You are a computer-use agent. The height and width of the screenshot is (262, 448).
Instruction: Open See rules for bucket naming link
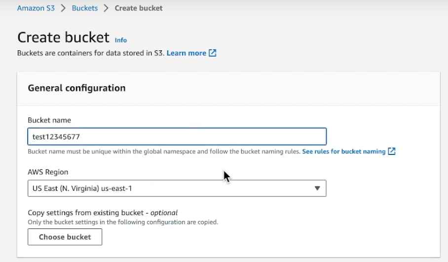click(344, 151)
